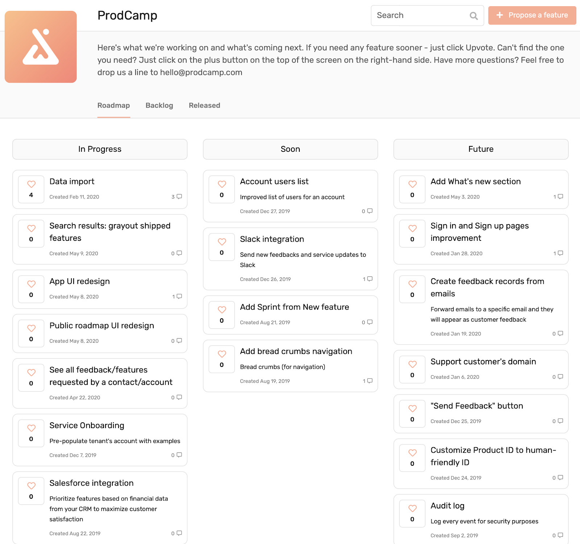Screen dimensions: 580x544
Task: Click the search magnifier icon
Action: click(473, 16)
